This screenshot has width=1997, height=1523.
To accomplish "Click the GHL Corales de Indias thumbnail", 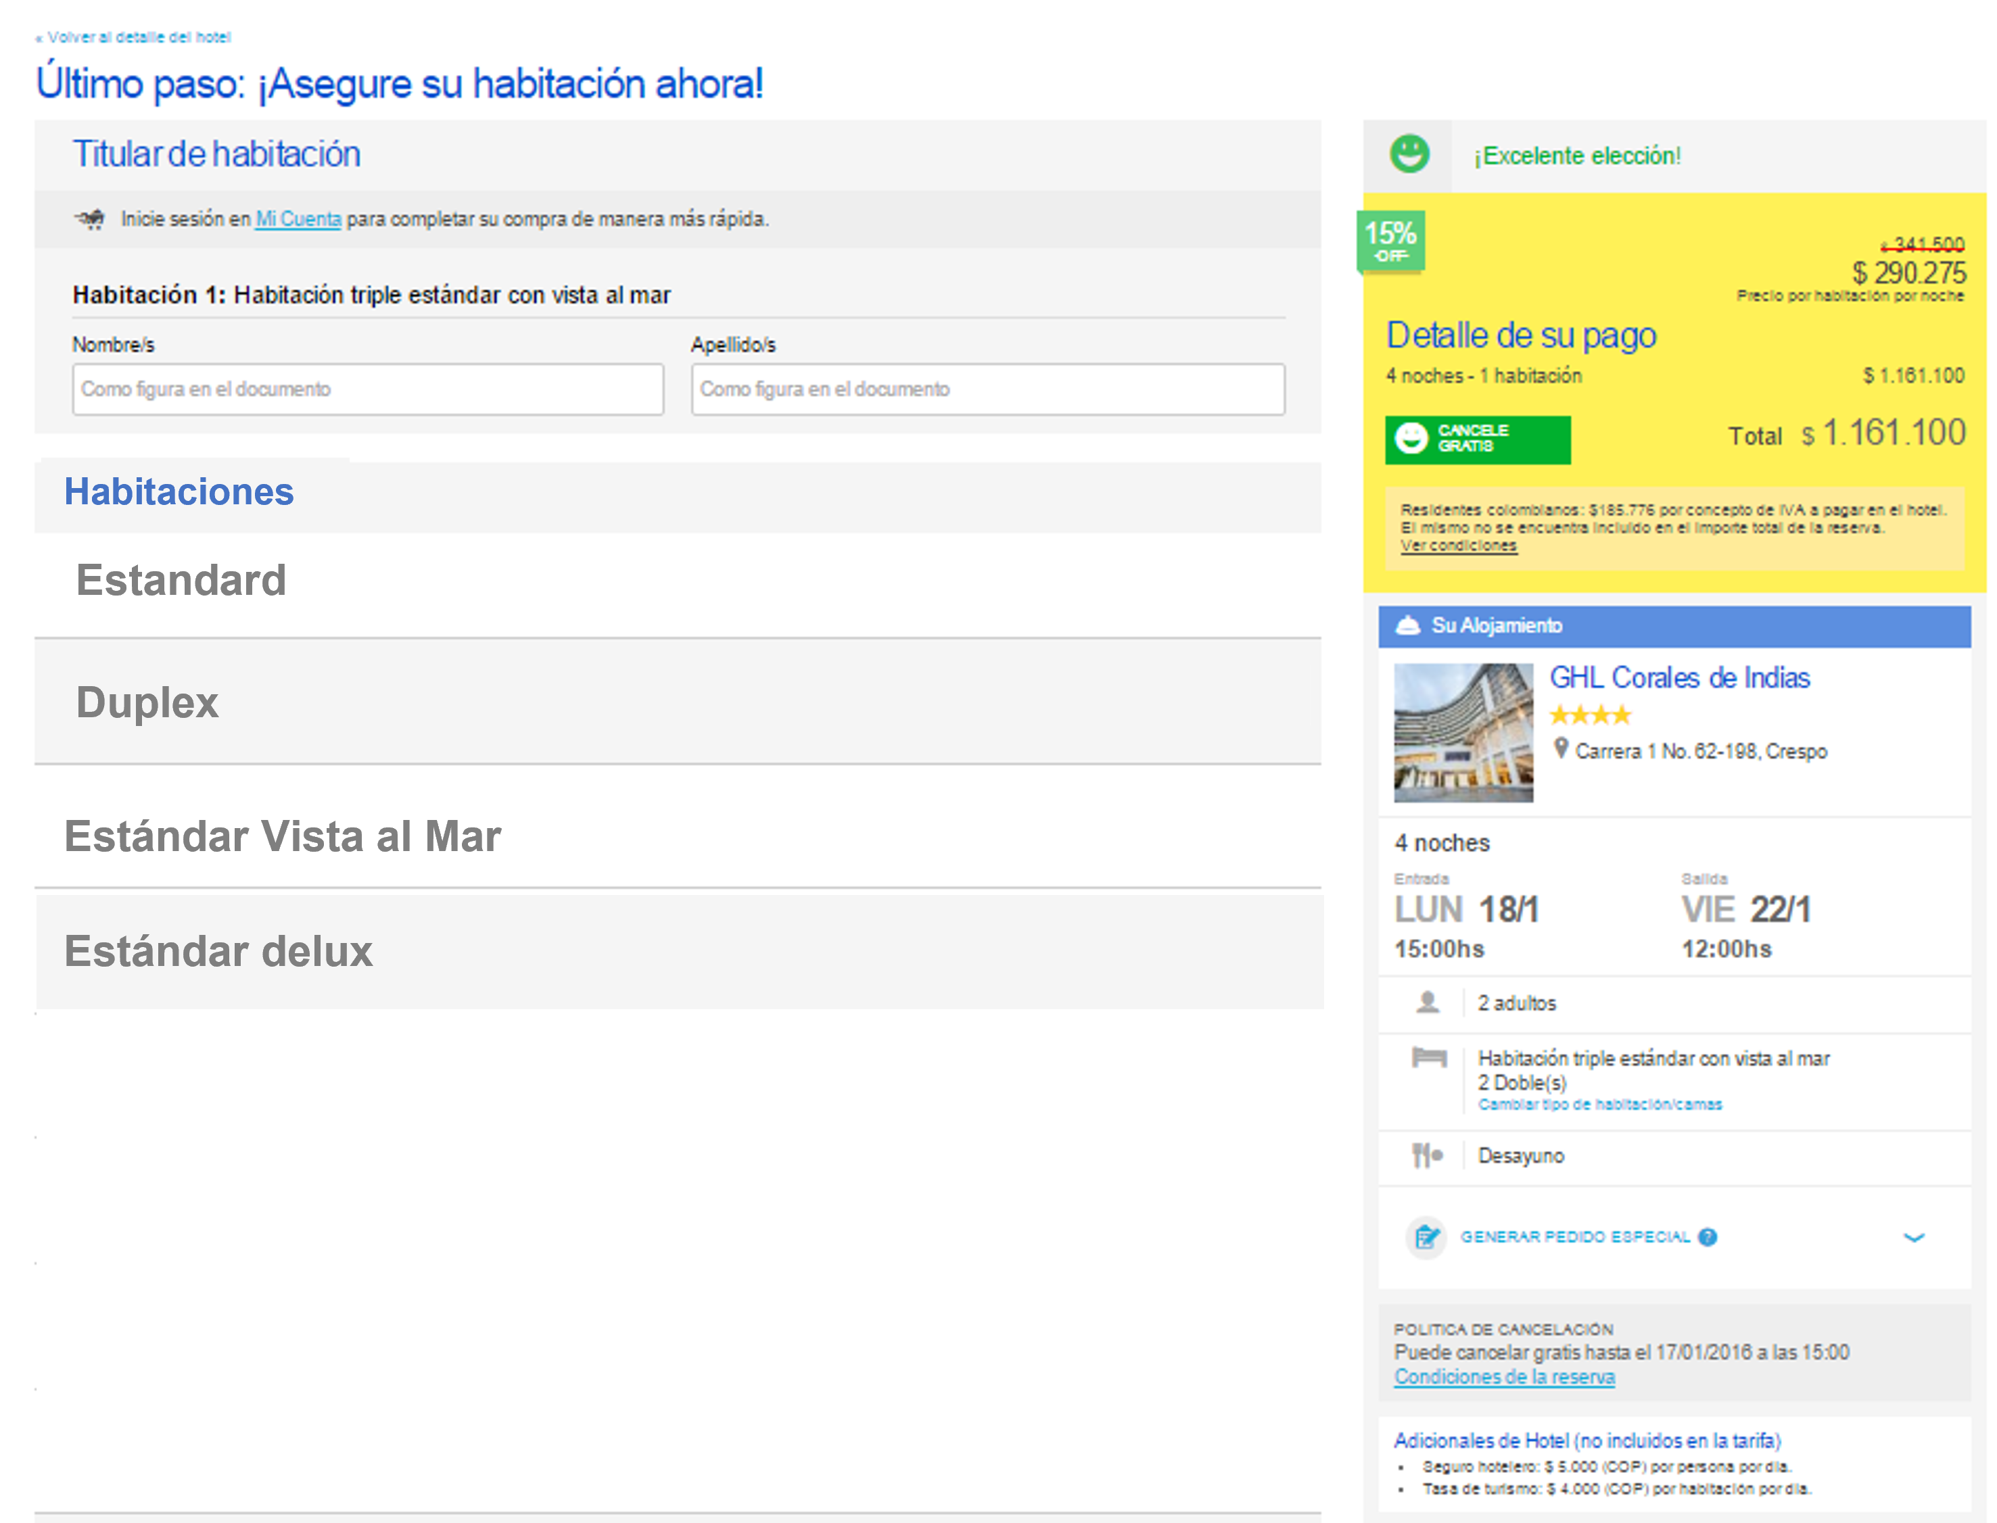I will (x=1462, y=733).
